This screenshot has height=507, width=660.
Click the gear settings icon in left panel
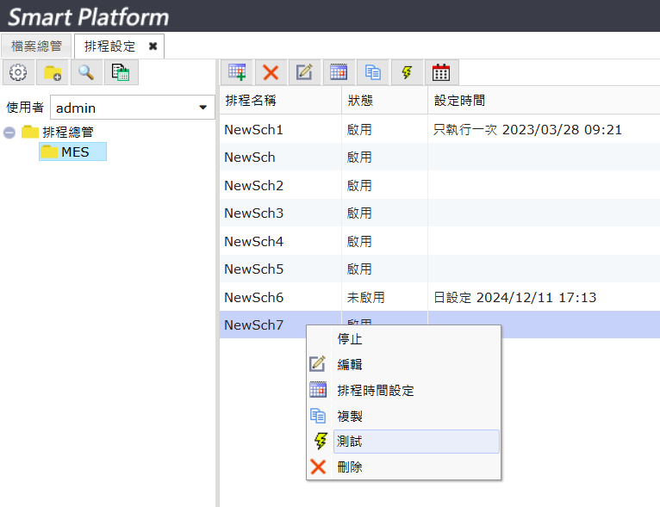[18, 72]
